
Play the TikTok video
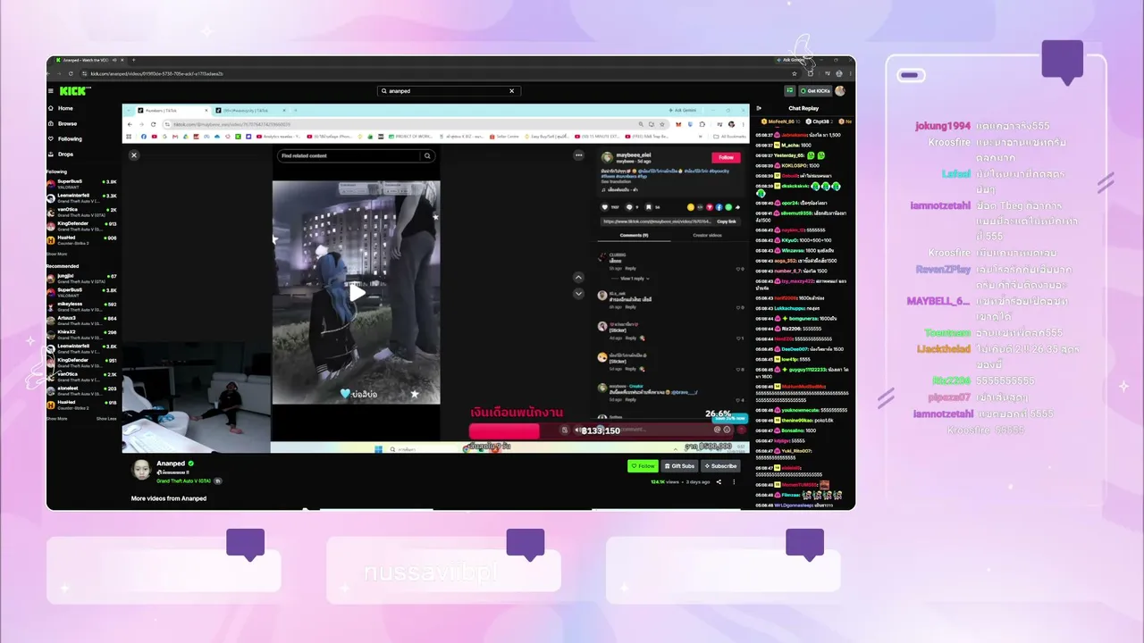(x=357, y=292)
